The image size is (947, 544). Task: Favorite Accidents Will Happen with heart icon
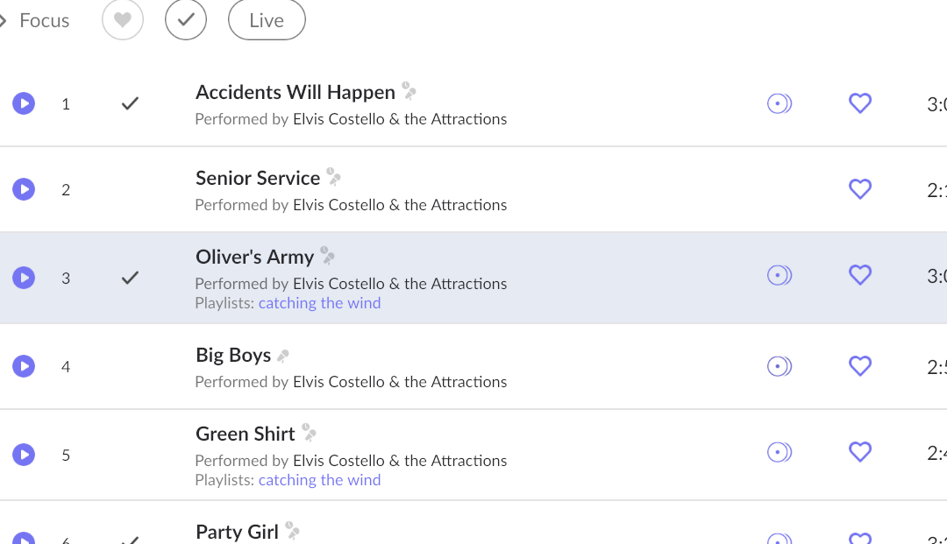click(860, 103)
